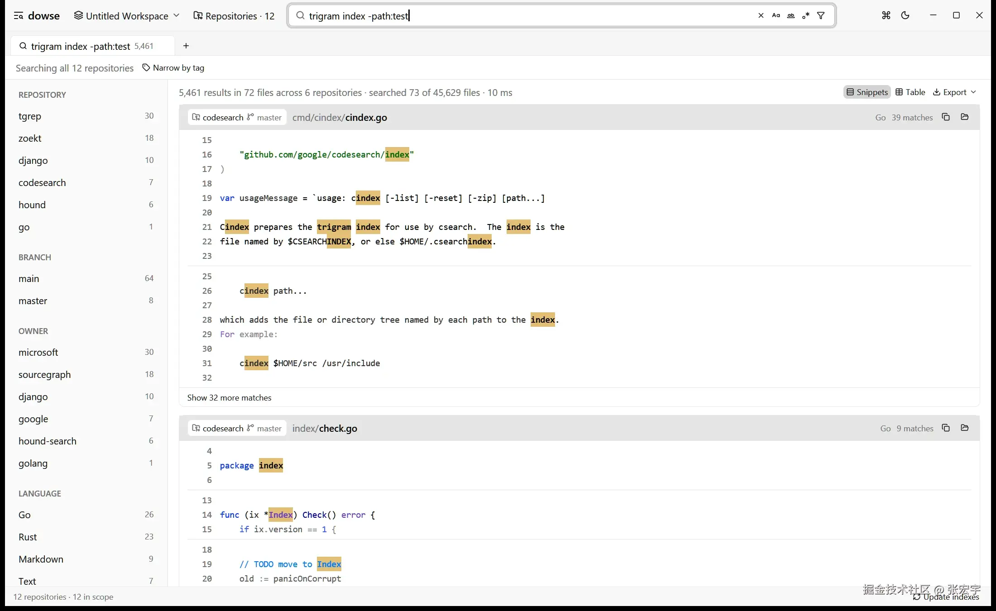Click Update indexes in status bar

(946, 597)
